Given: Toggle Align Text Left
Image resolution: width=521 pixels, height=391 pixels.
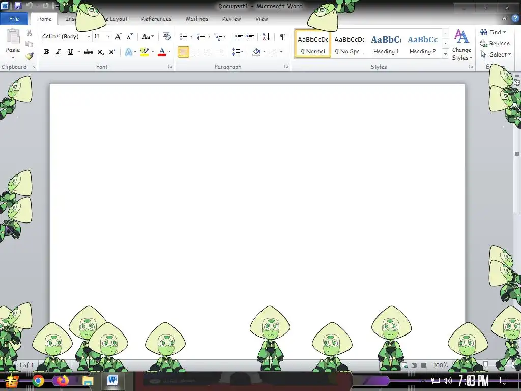Looking at the screenshot, I should click(183, 52).
